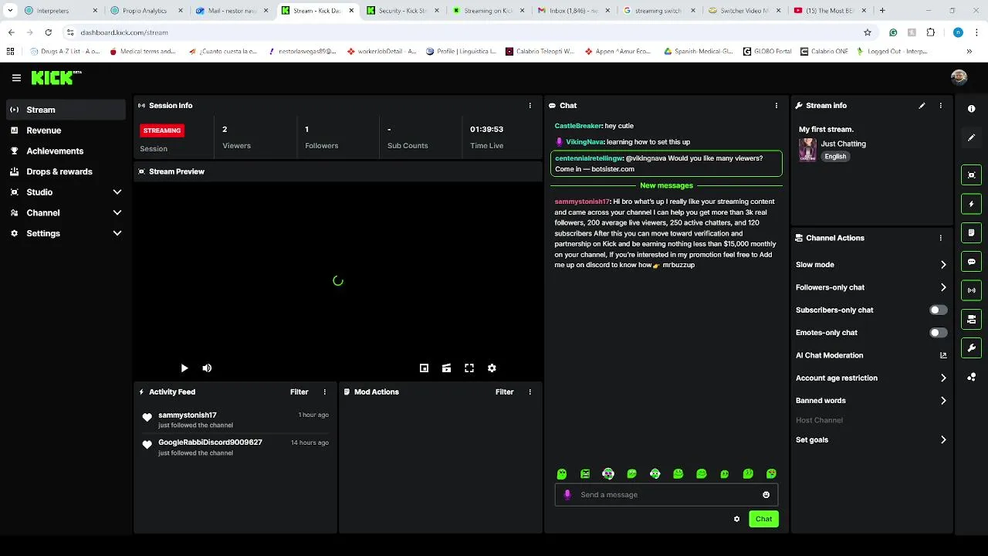Screen dimensions: 988x556
Task: Click the Kick logo
Action: [56, 77]
